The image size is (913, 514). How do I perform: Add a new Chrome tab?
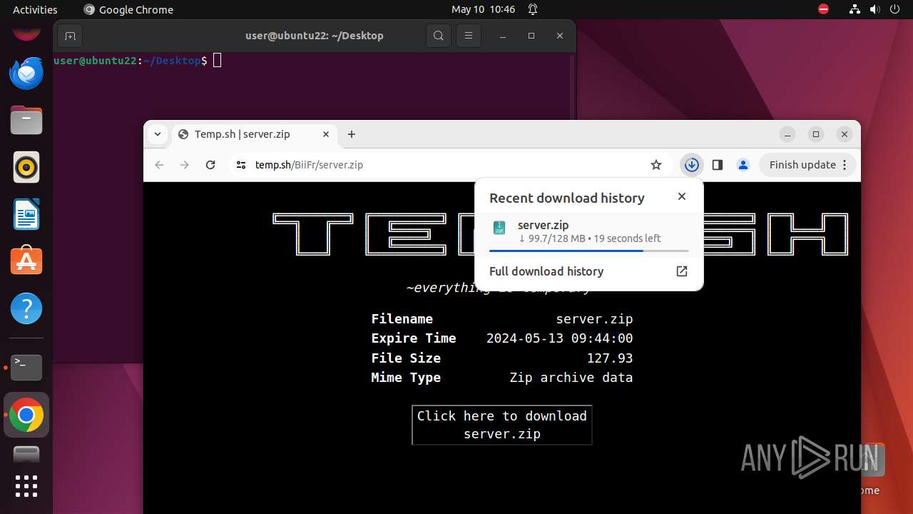pyautogui.click(x=352, y=134)
